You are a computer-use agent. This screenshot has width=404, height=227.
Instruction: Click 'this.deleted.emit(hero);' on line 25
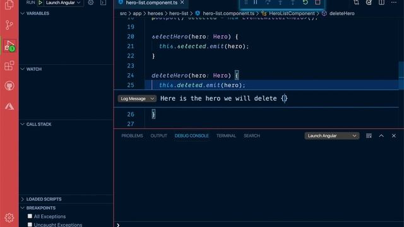pyautogui.click(x=202, y=85)
